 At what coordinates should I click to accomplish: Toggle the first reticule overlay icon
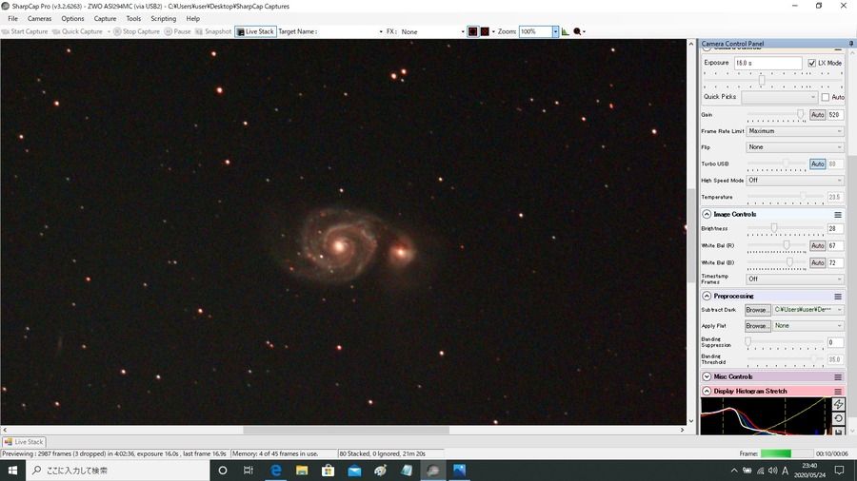472,31
